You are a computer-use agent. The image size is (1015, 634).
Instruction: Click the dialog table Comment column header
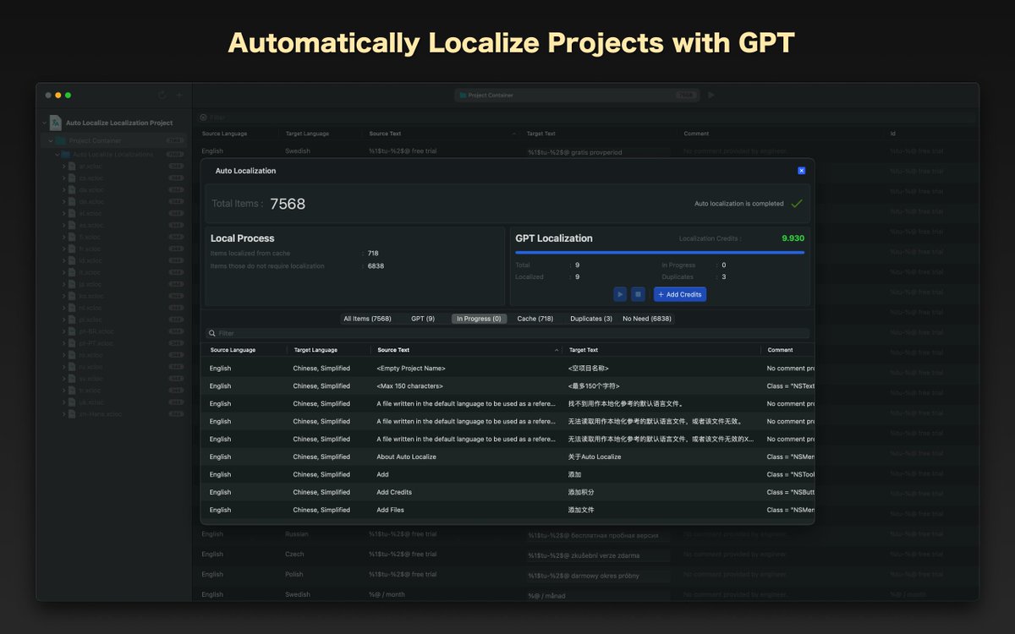pos(787,350)
